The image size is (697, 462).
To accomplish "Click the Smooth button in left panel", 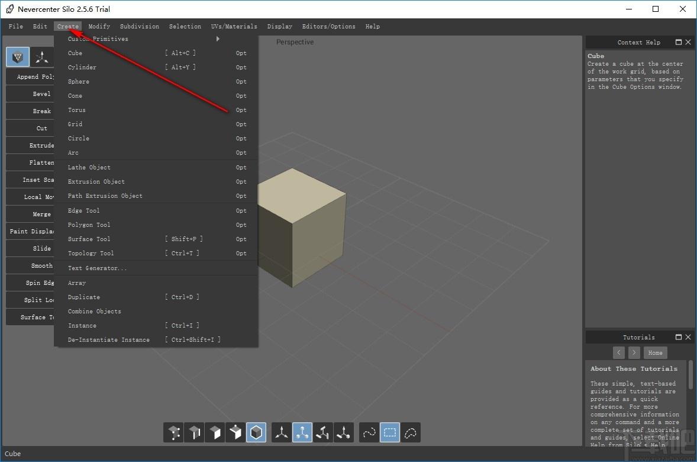I will point(30,266).
